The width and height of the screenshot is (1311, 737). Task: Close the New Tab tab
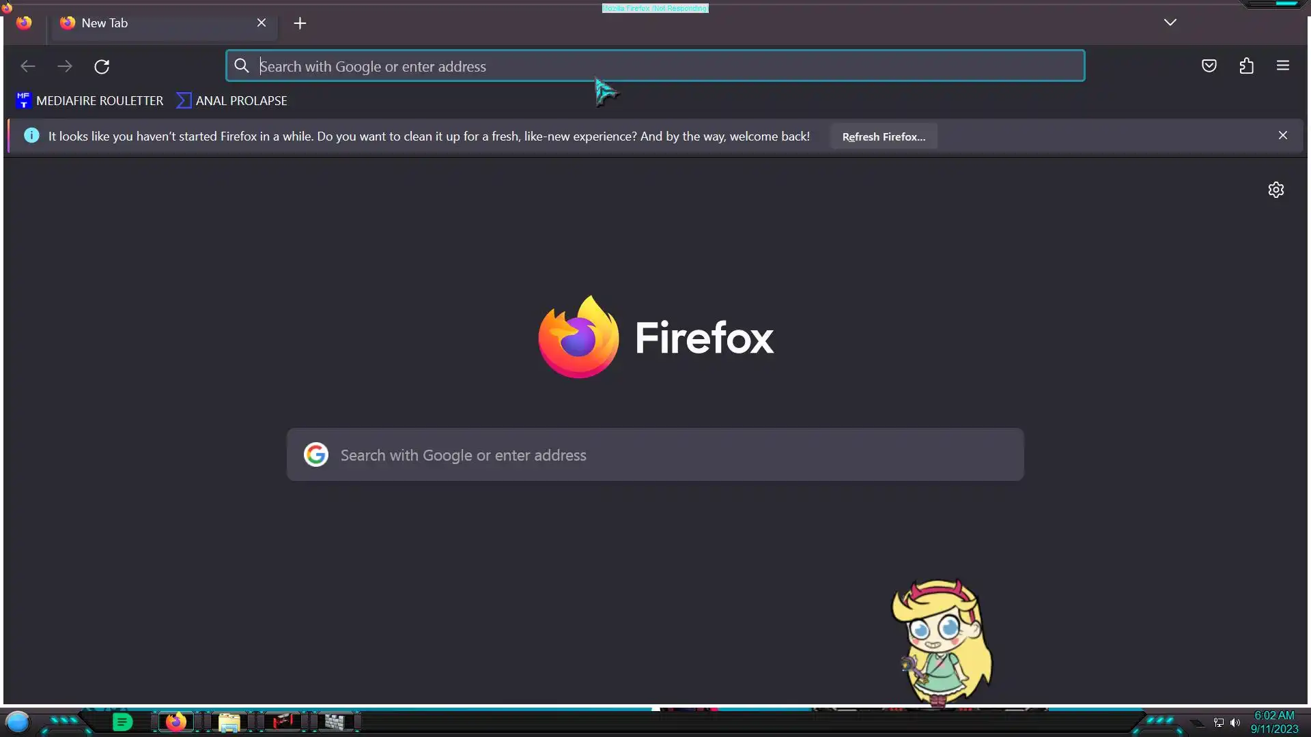[x=262, y=23]
